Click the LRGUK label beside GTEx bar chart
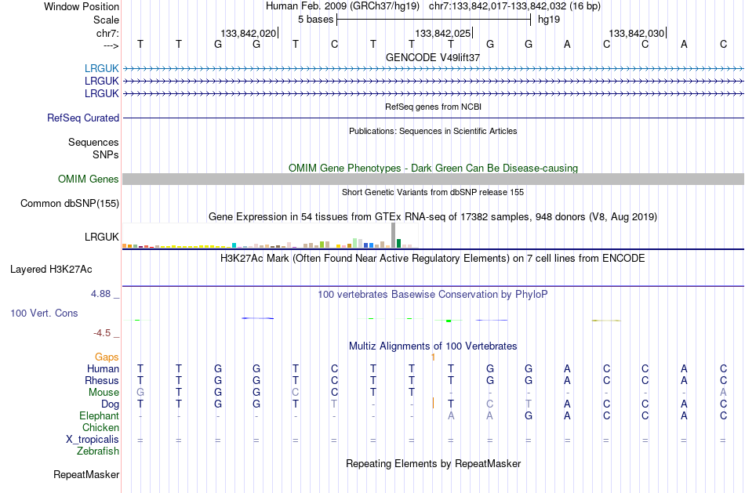This screenshot has width=745, height=493. coord(102,237)
